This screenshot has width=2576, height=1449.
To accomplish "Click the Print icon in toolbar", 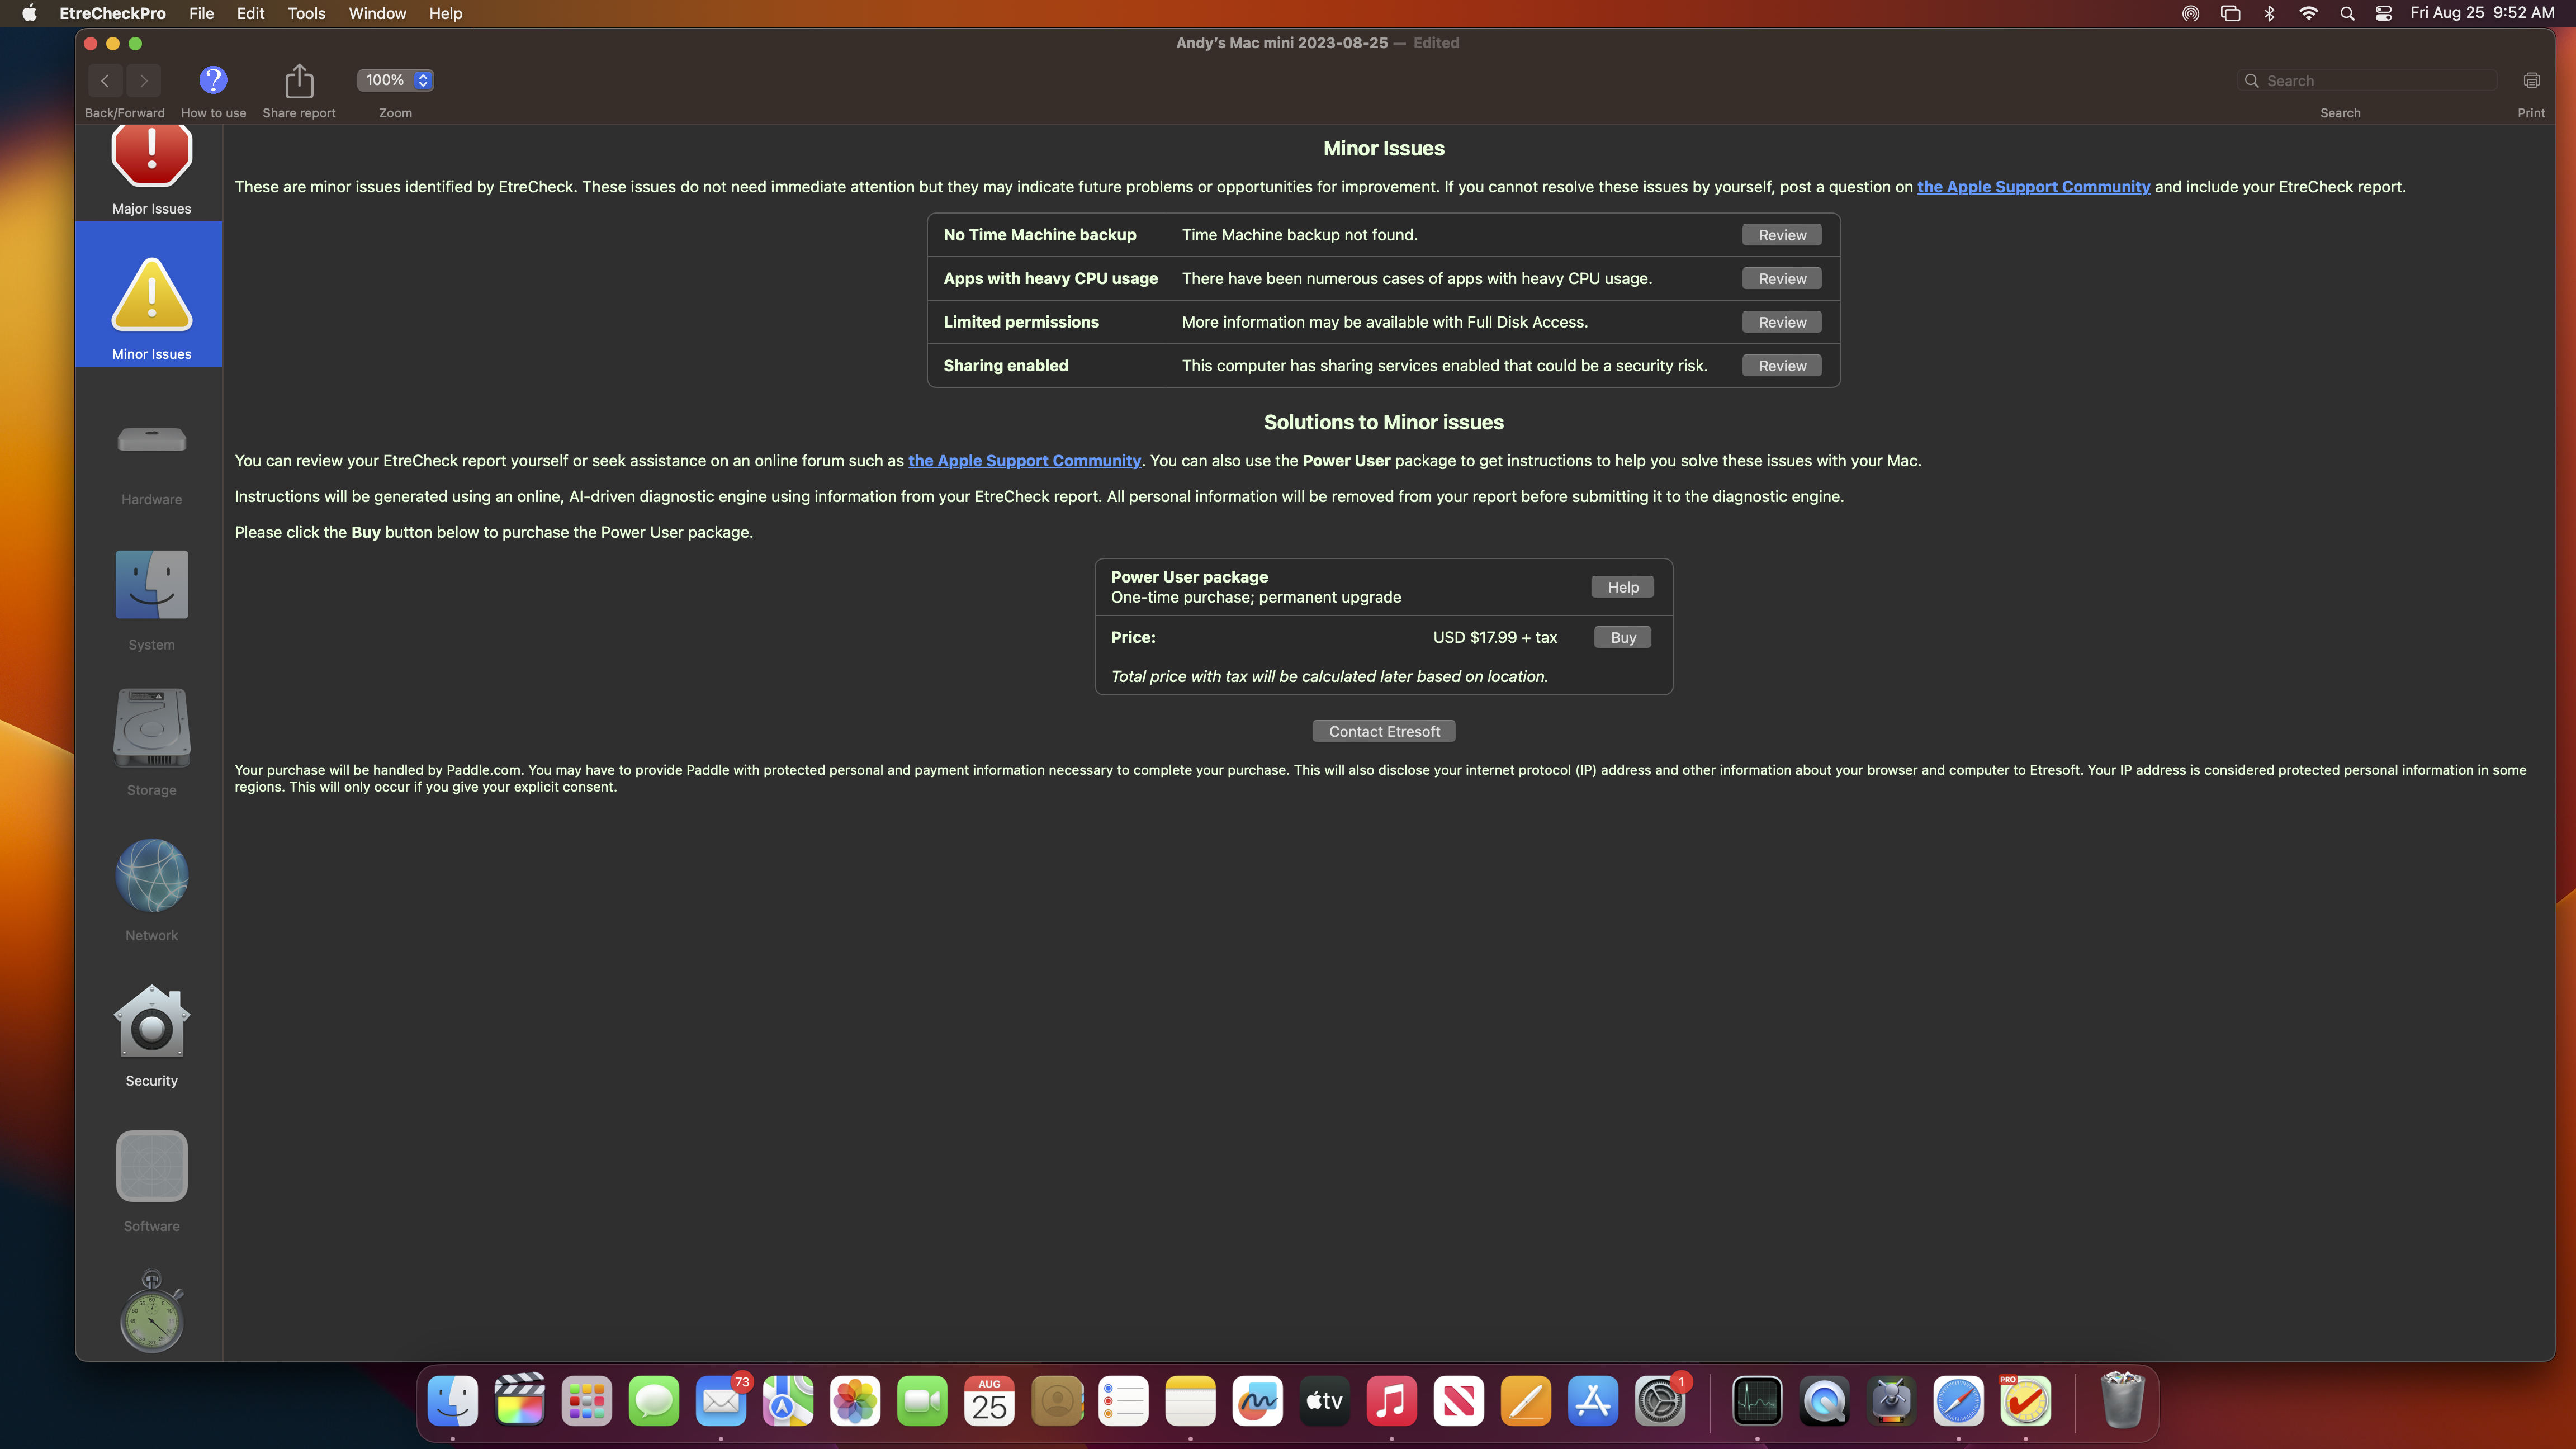I will pos(2531,80).
